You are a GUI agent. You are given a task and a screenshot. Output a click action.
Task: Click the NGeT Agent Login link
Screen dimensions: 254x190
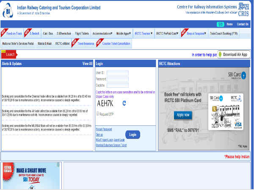point(104,140)
